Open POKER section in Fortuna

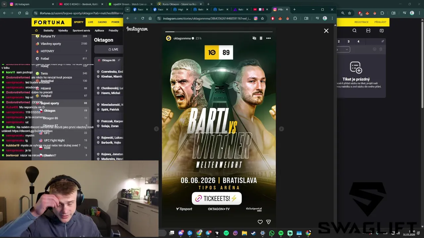pyautogui.click(x=115, y=22)
